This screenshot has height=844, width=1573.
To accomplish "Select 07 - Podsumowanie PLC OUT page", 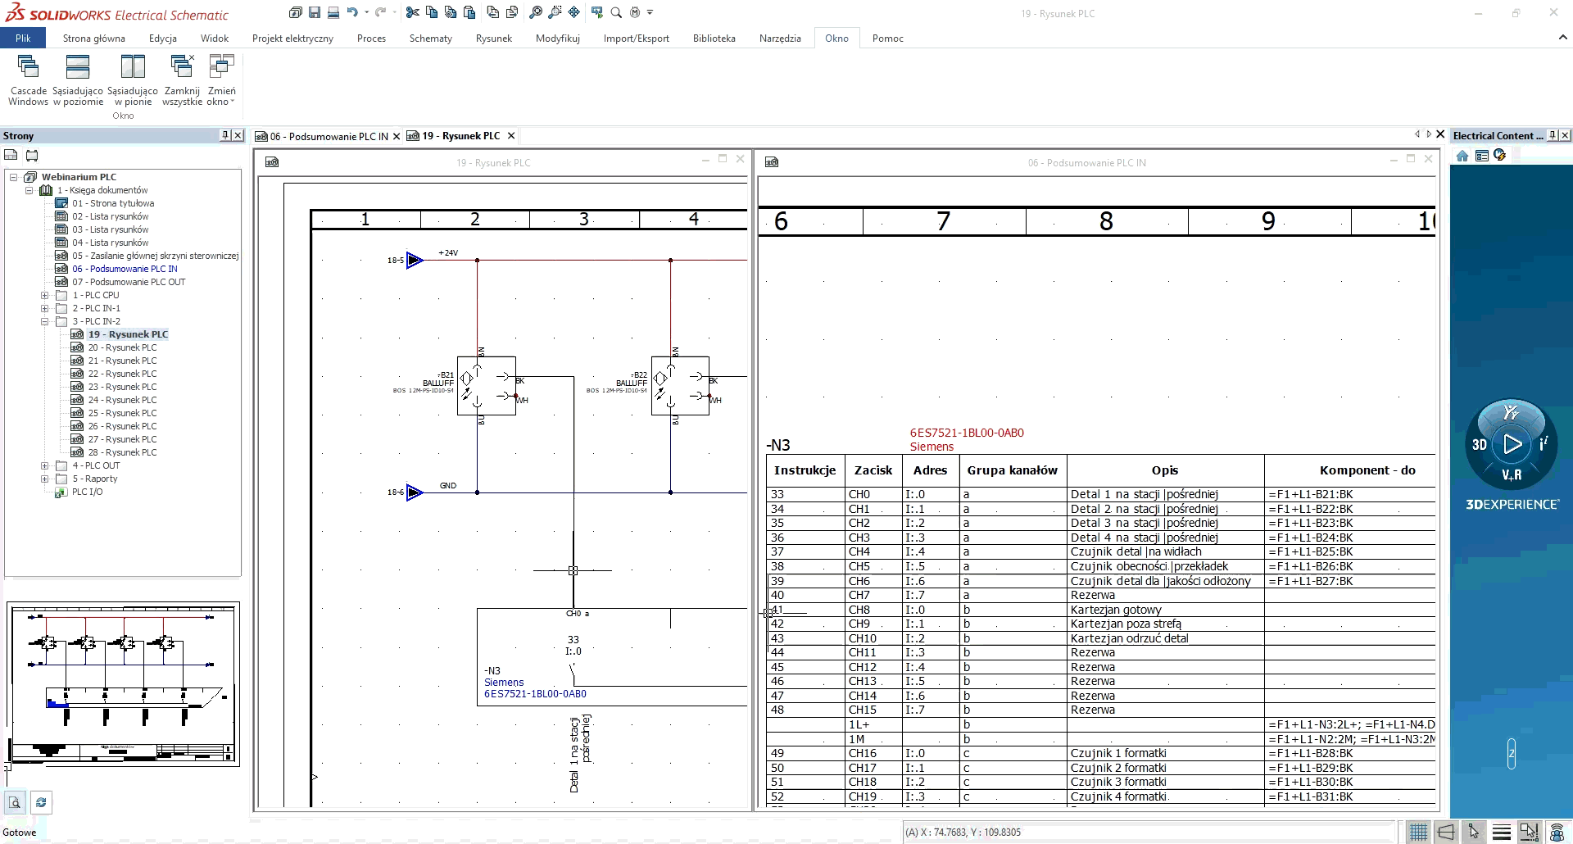I will coord(129,282).
